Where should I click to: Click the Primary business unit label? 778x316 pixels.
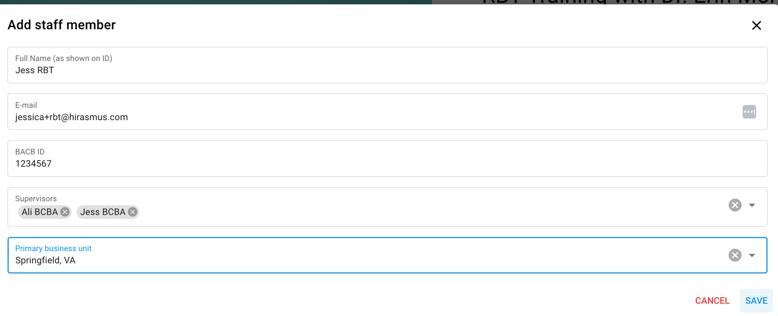[53, 248]
